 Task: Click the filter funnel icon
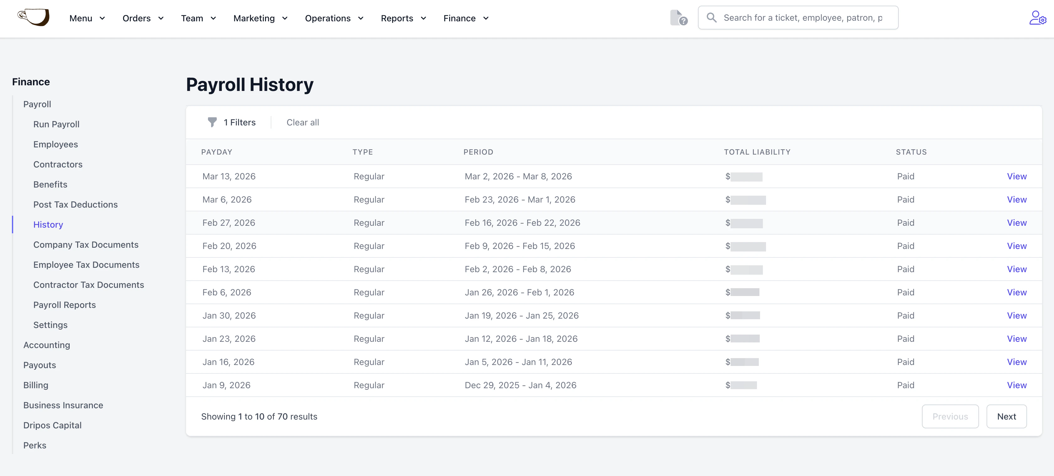pyautogui.click(x=212, y=122)
